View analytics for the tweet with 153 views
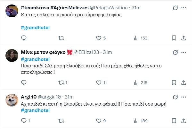This screenshot has width=196, height=129. coord(135,38)
